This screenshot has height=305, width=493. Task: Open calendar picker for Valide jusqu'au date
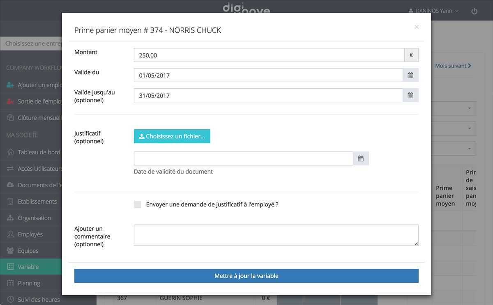point(410,95)
